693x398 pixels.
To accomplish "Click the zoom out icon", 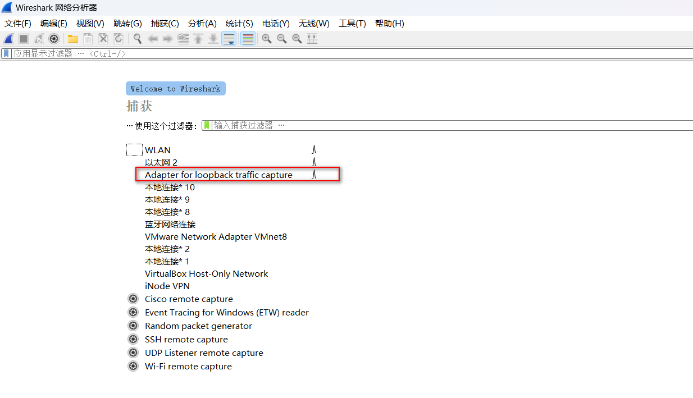I will click(282, 39).
